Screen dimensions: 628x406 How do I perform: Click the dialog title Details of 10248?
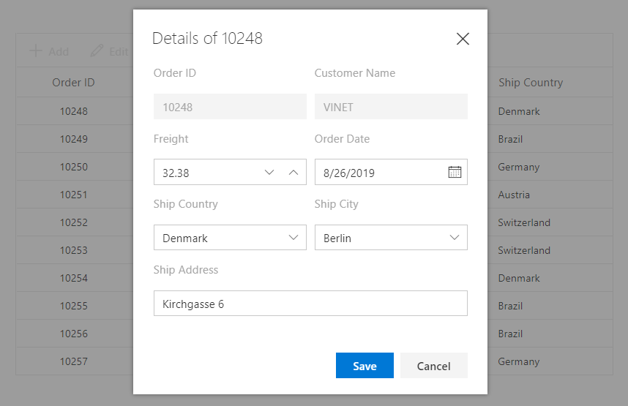pyautogui.click(x=207, y=39)
